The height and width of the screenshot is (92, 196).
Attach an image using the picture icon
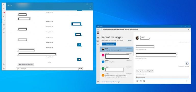point(144,81)
